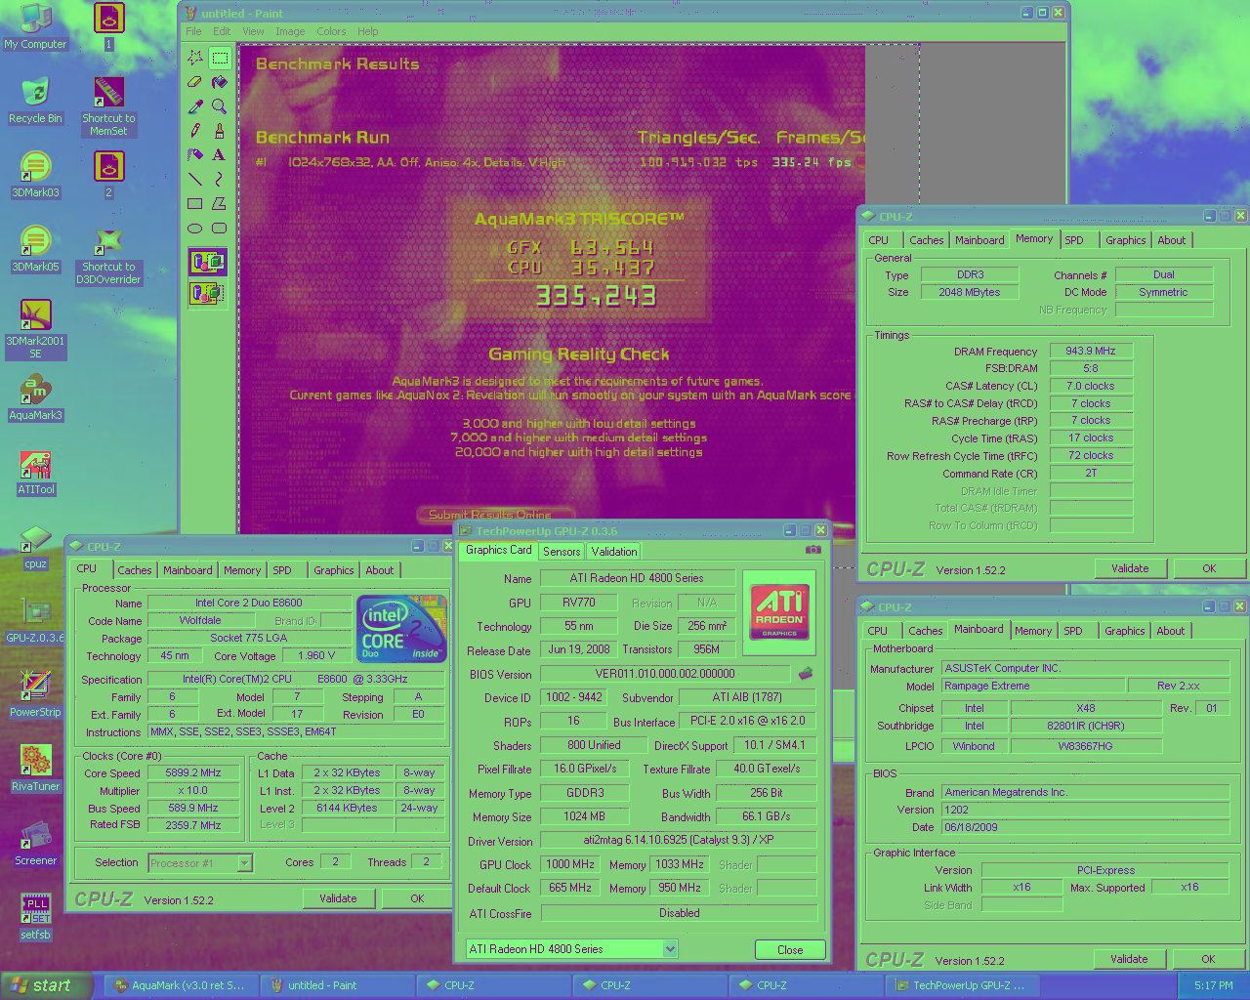Select the 3DMark05 desktop icon
This screenshot has height=1000, width=1250.
point(35,250)
